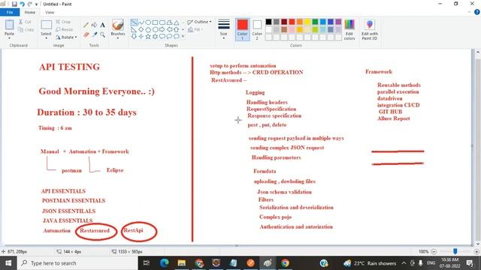Pick the black color swatch
This screenshot has height=270, width=481.
(x=269, y=22)
